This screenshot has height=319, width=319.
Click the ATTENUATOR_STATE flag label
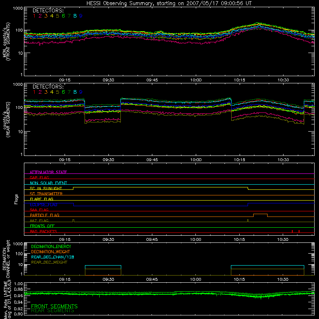48,172
